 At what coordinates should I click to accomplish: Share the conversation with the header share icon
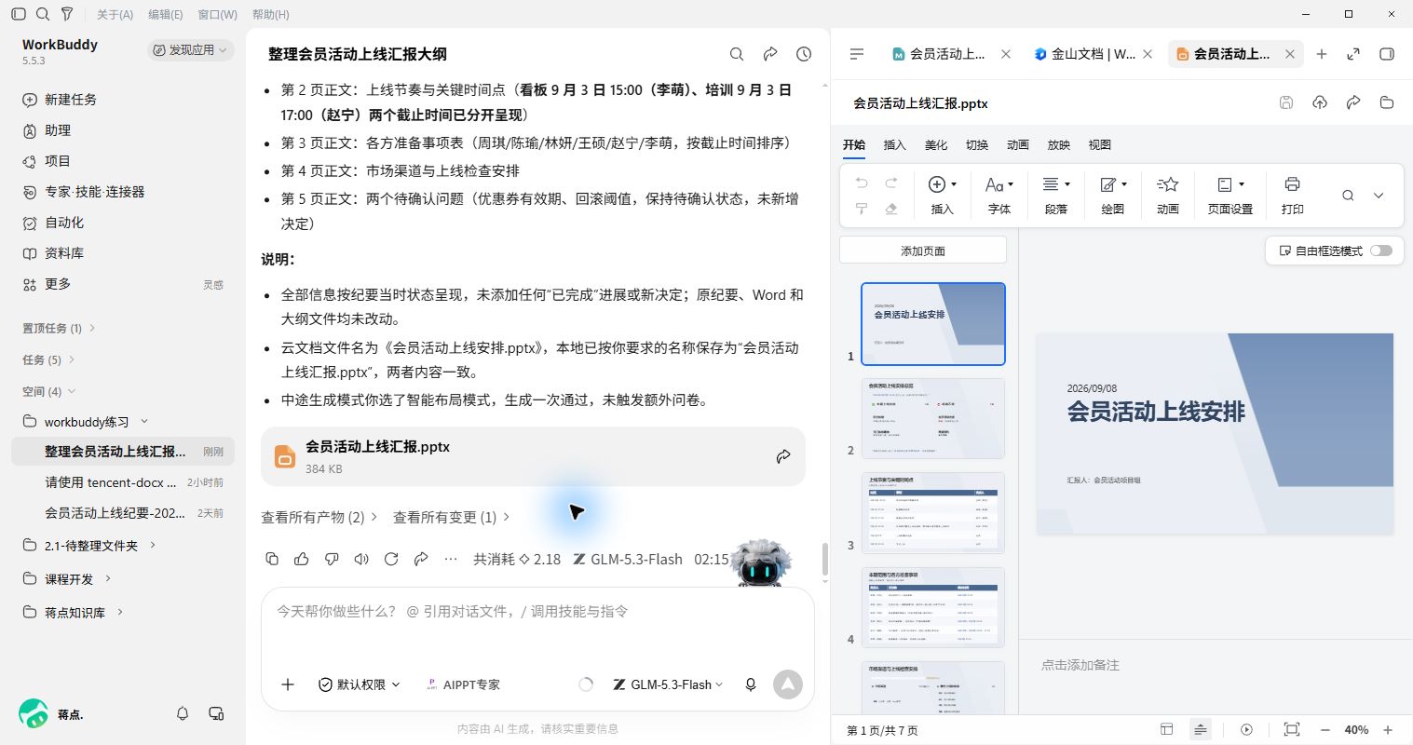point(770,54)
